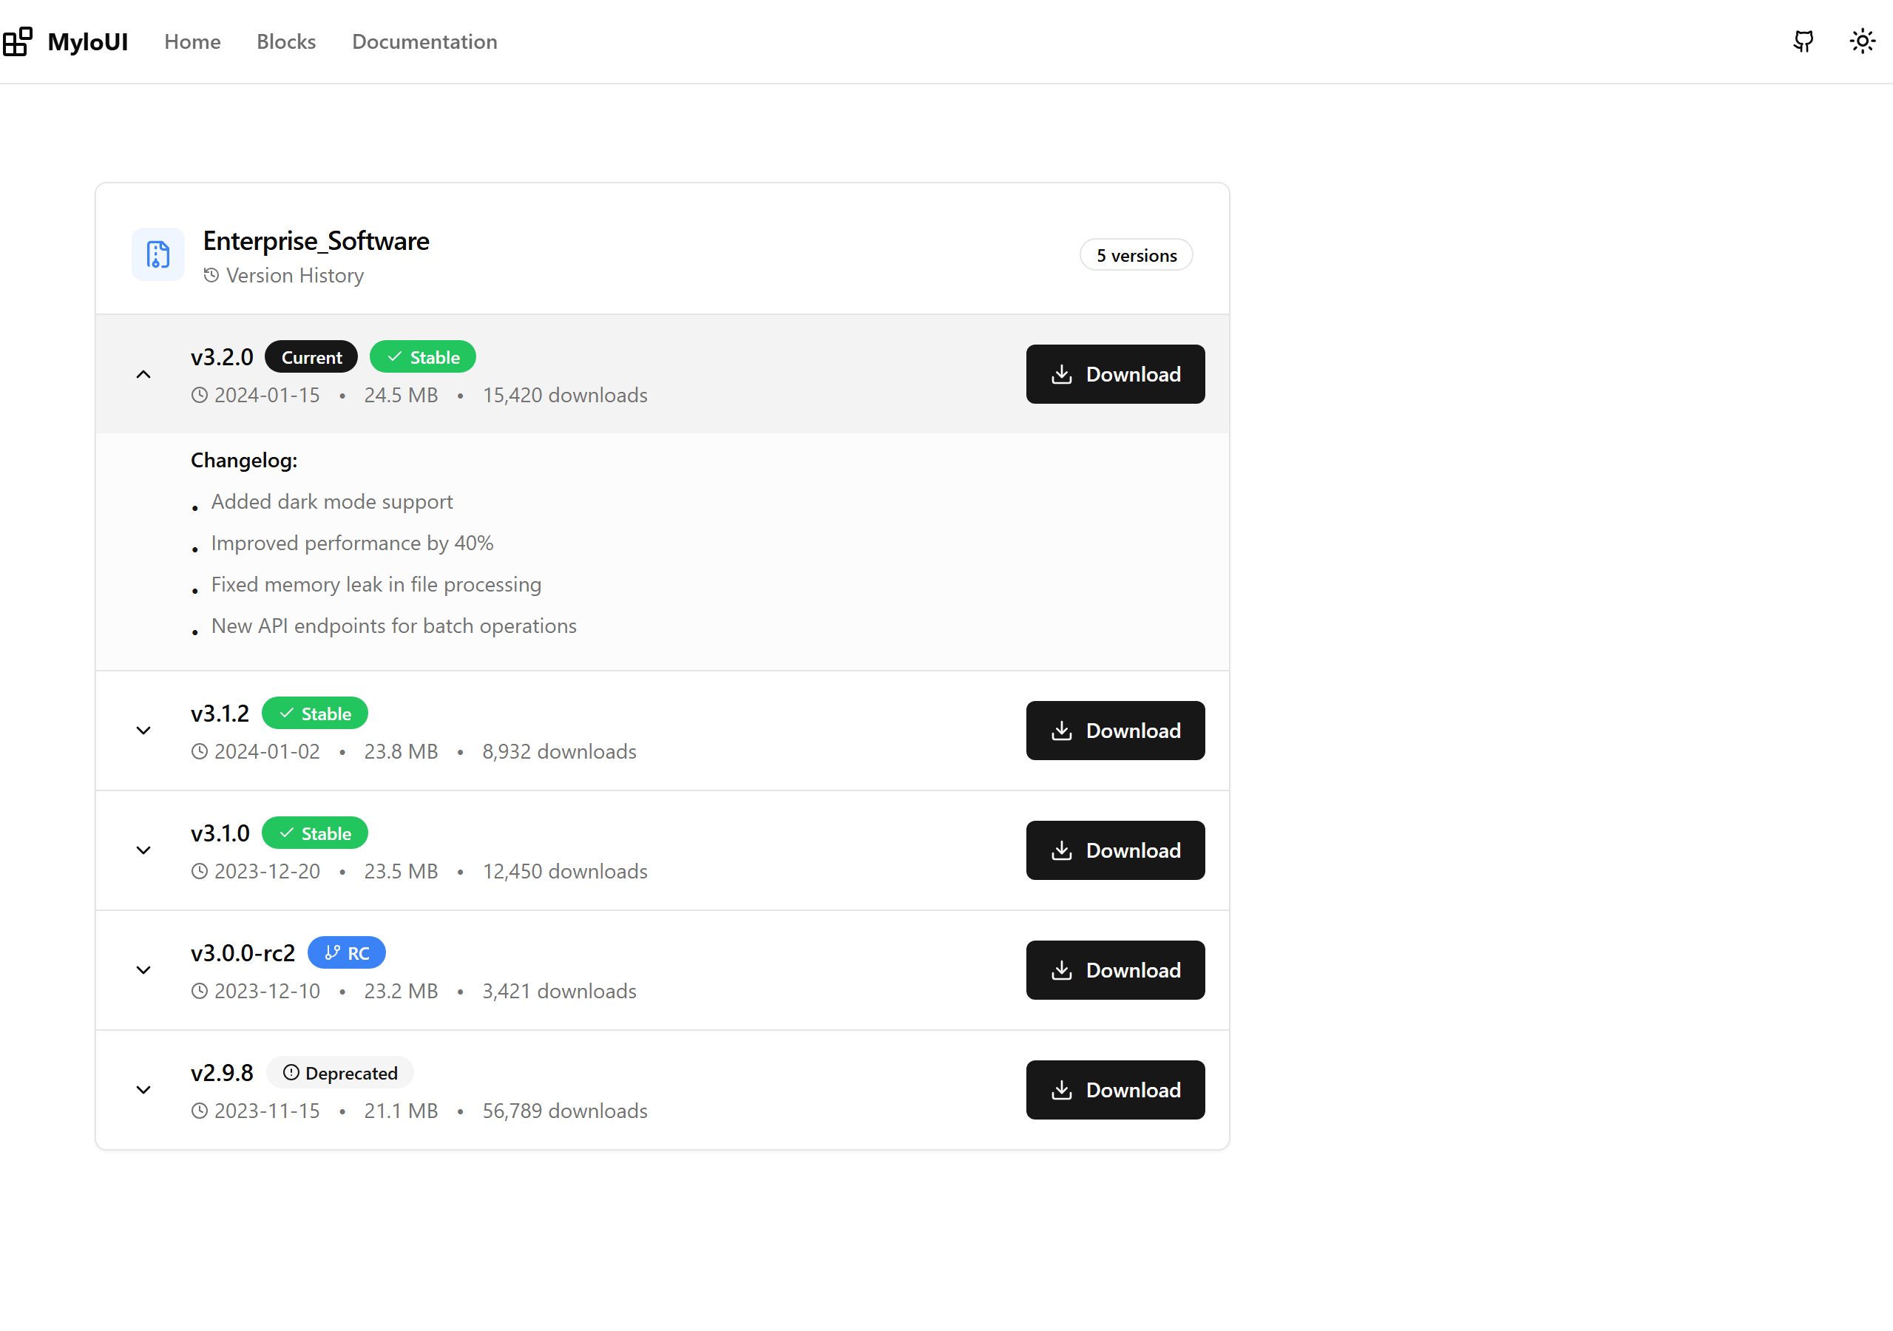
Task: Open the Blocks nav link
Action: click(x=286, y=41)
